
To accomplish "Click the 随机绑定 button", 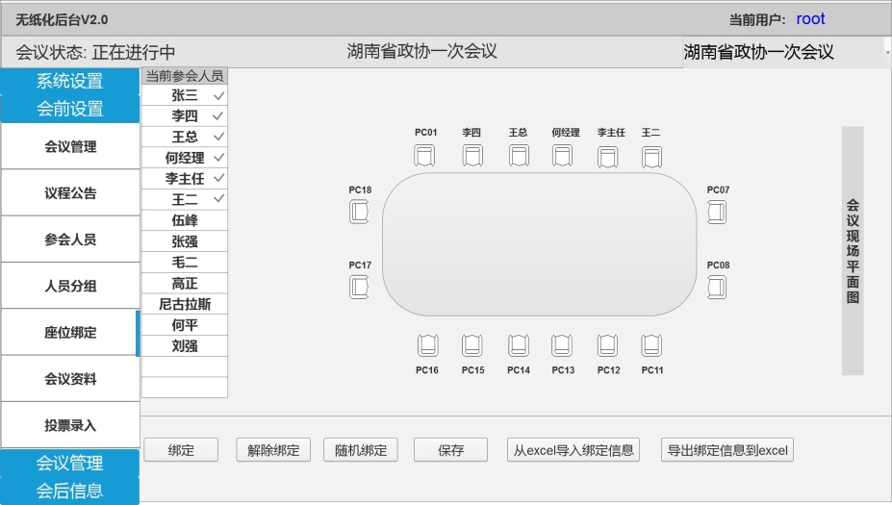I will [x=361, y=450].
